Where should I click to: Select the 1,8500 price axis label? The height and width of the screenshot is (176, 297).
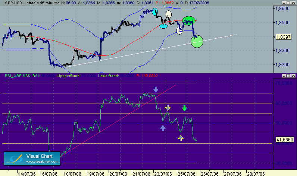coord(282,22)
